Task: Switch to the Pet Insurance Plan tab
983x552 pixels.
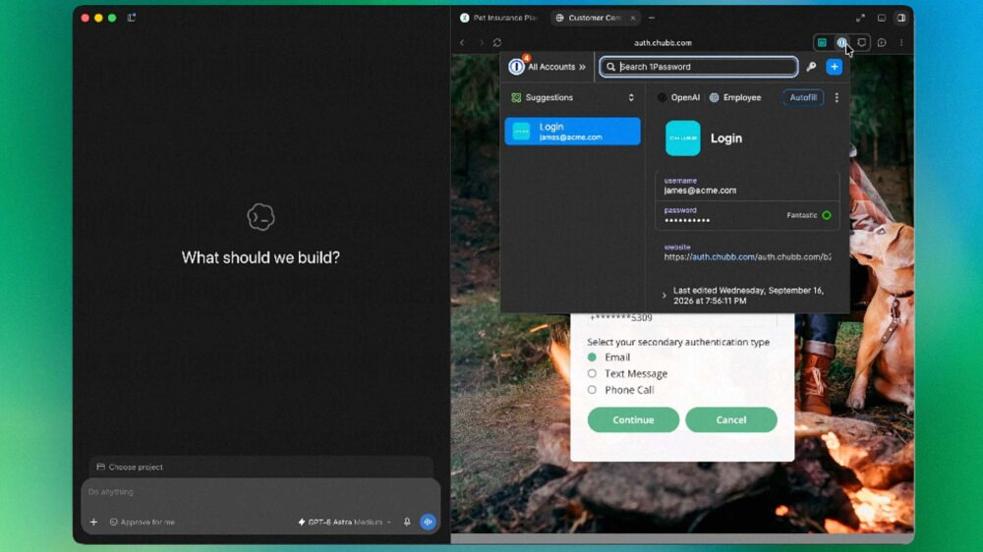Action: click(499, 18)
